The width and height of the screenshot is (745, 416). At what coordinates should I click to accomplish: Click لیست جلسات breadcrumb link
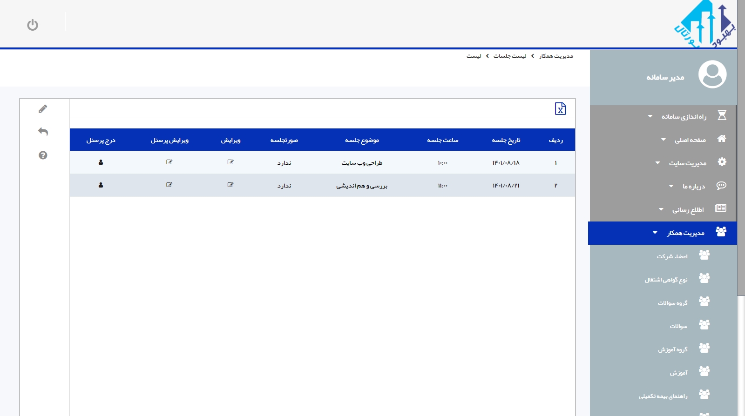coord(510,56)
